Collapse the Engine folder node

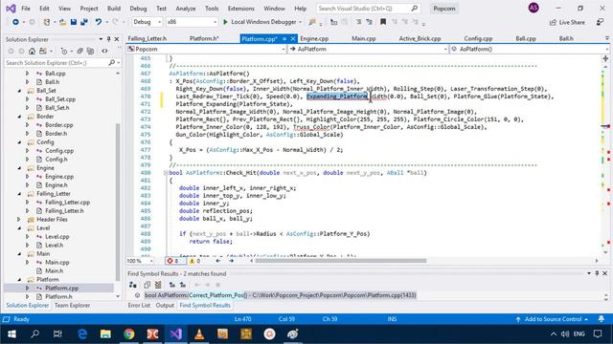pos(19,168)
